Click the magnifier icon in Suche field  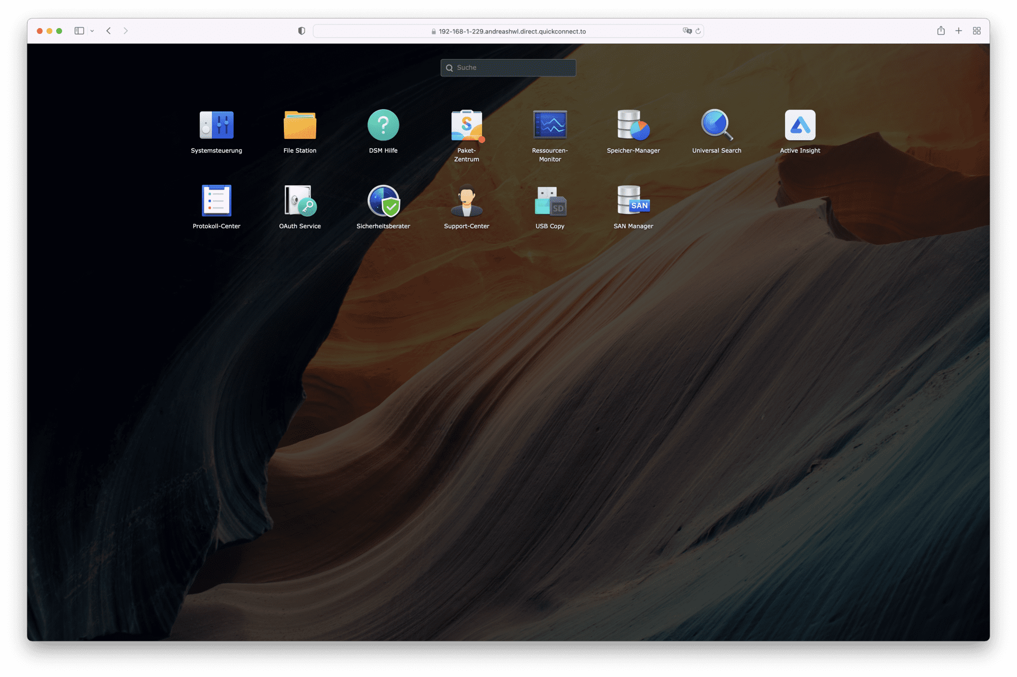tap(449, 68)
